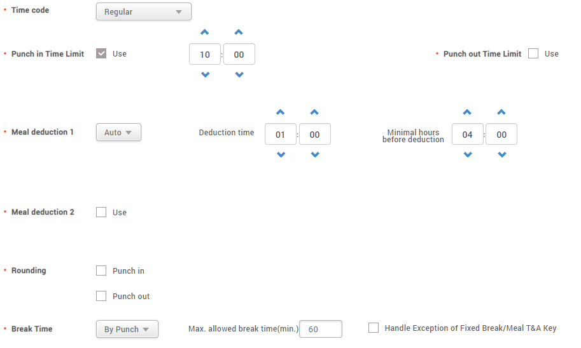Decrease Punch in Time Limit minutes
The height and width of the screenshot is (348, 581).
click(x=239, y=75)
